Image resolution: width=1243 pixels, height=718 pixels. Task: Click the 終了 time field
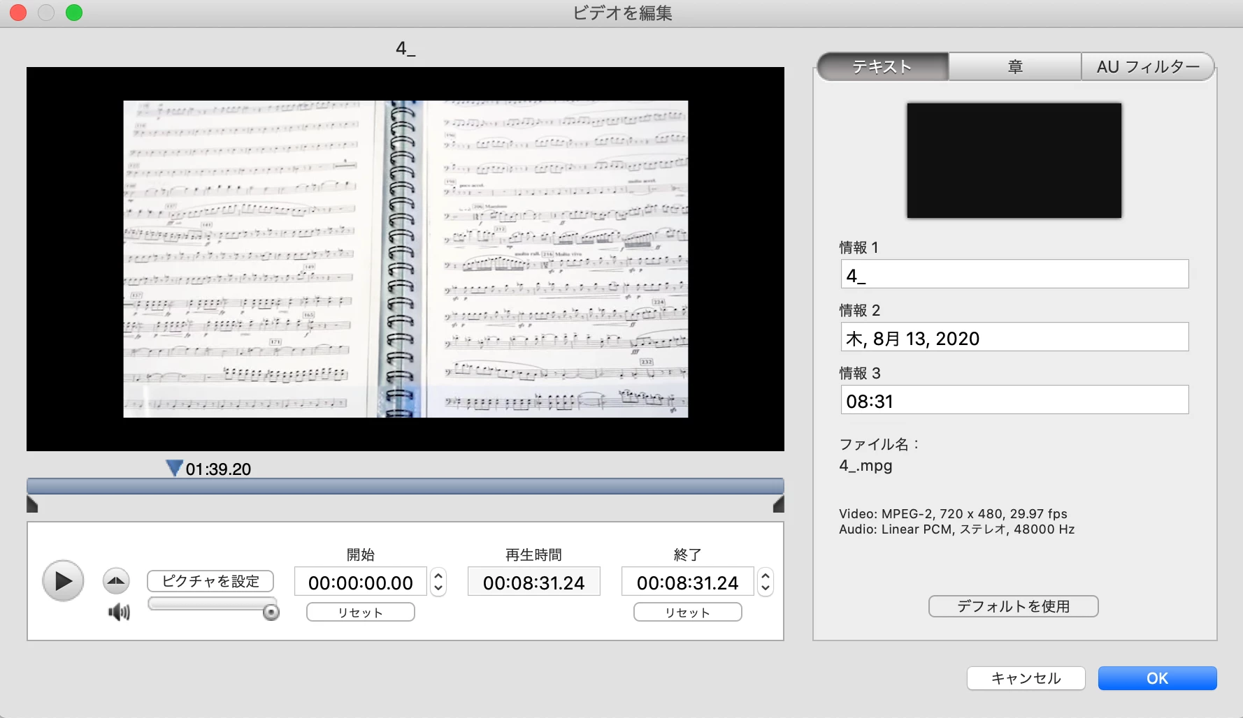click(x=687, y=582)
